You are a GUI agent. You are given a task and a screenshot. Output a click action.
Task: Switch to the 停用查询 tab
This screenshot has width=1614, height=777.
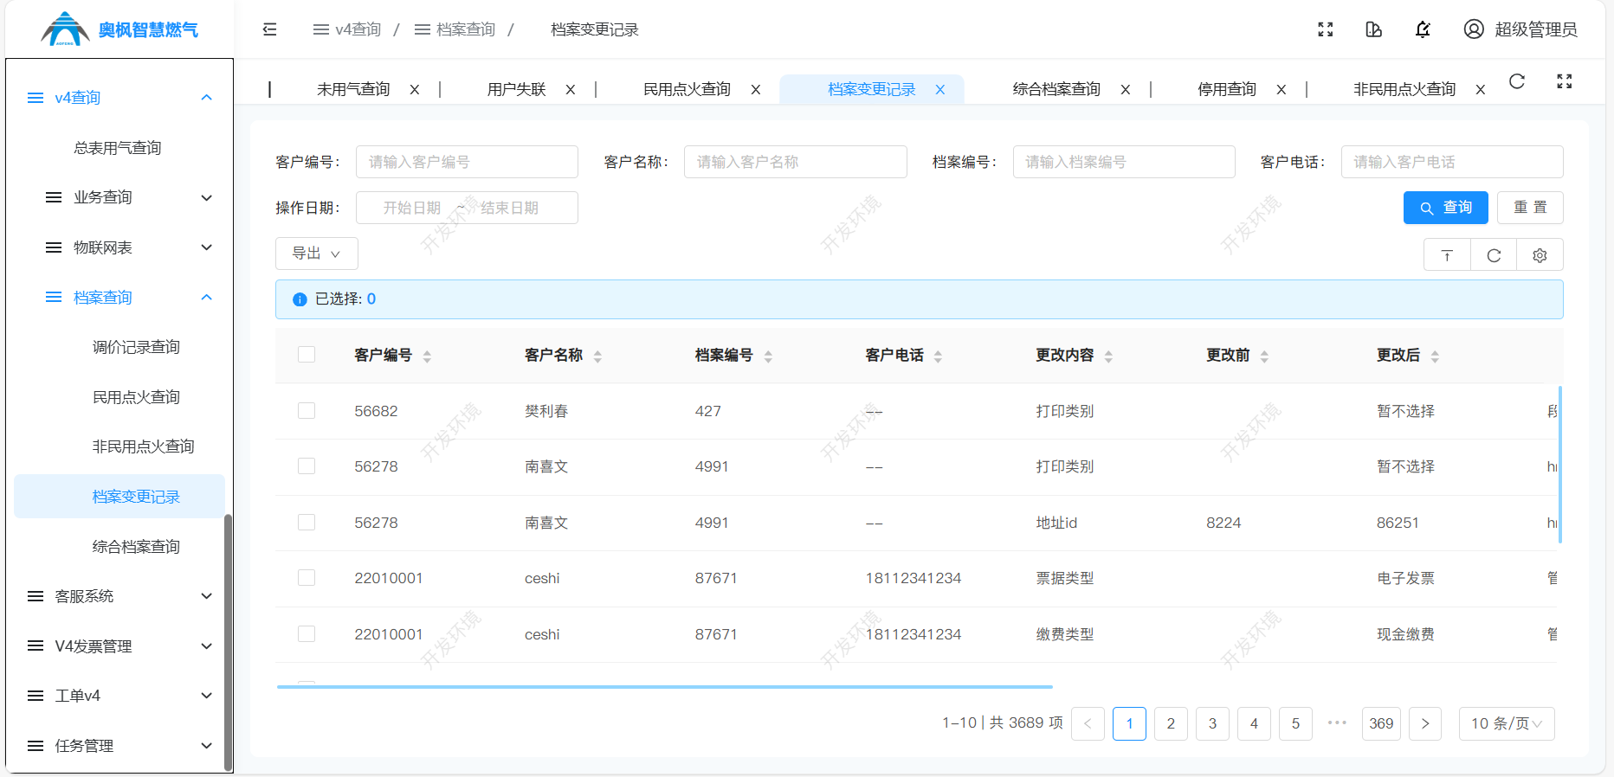pos(1227,89)
